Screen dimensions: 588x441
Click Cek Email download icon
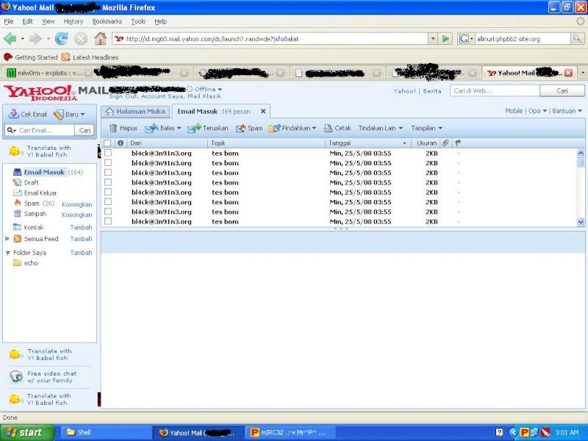13,114
